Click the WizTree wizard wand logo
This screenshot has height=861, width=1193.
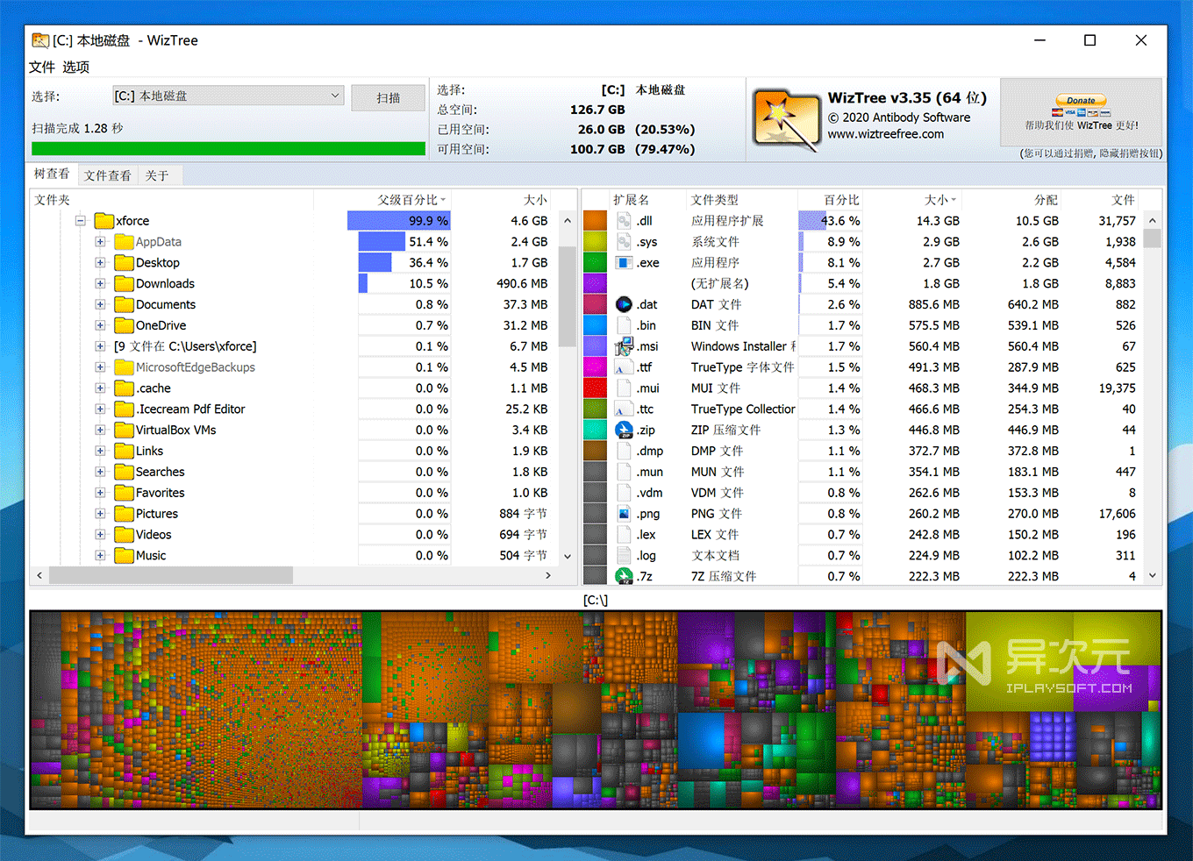click(x=786, y=119)
